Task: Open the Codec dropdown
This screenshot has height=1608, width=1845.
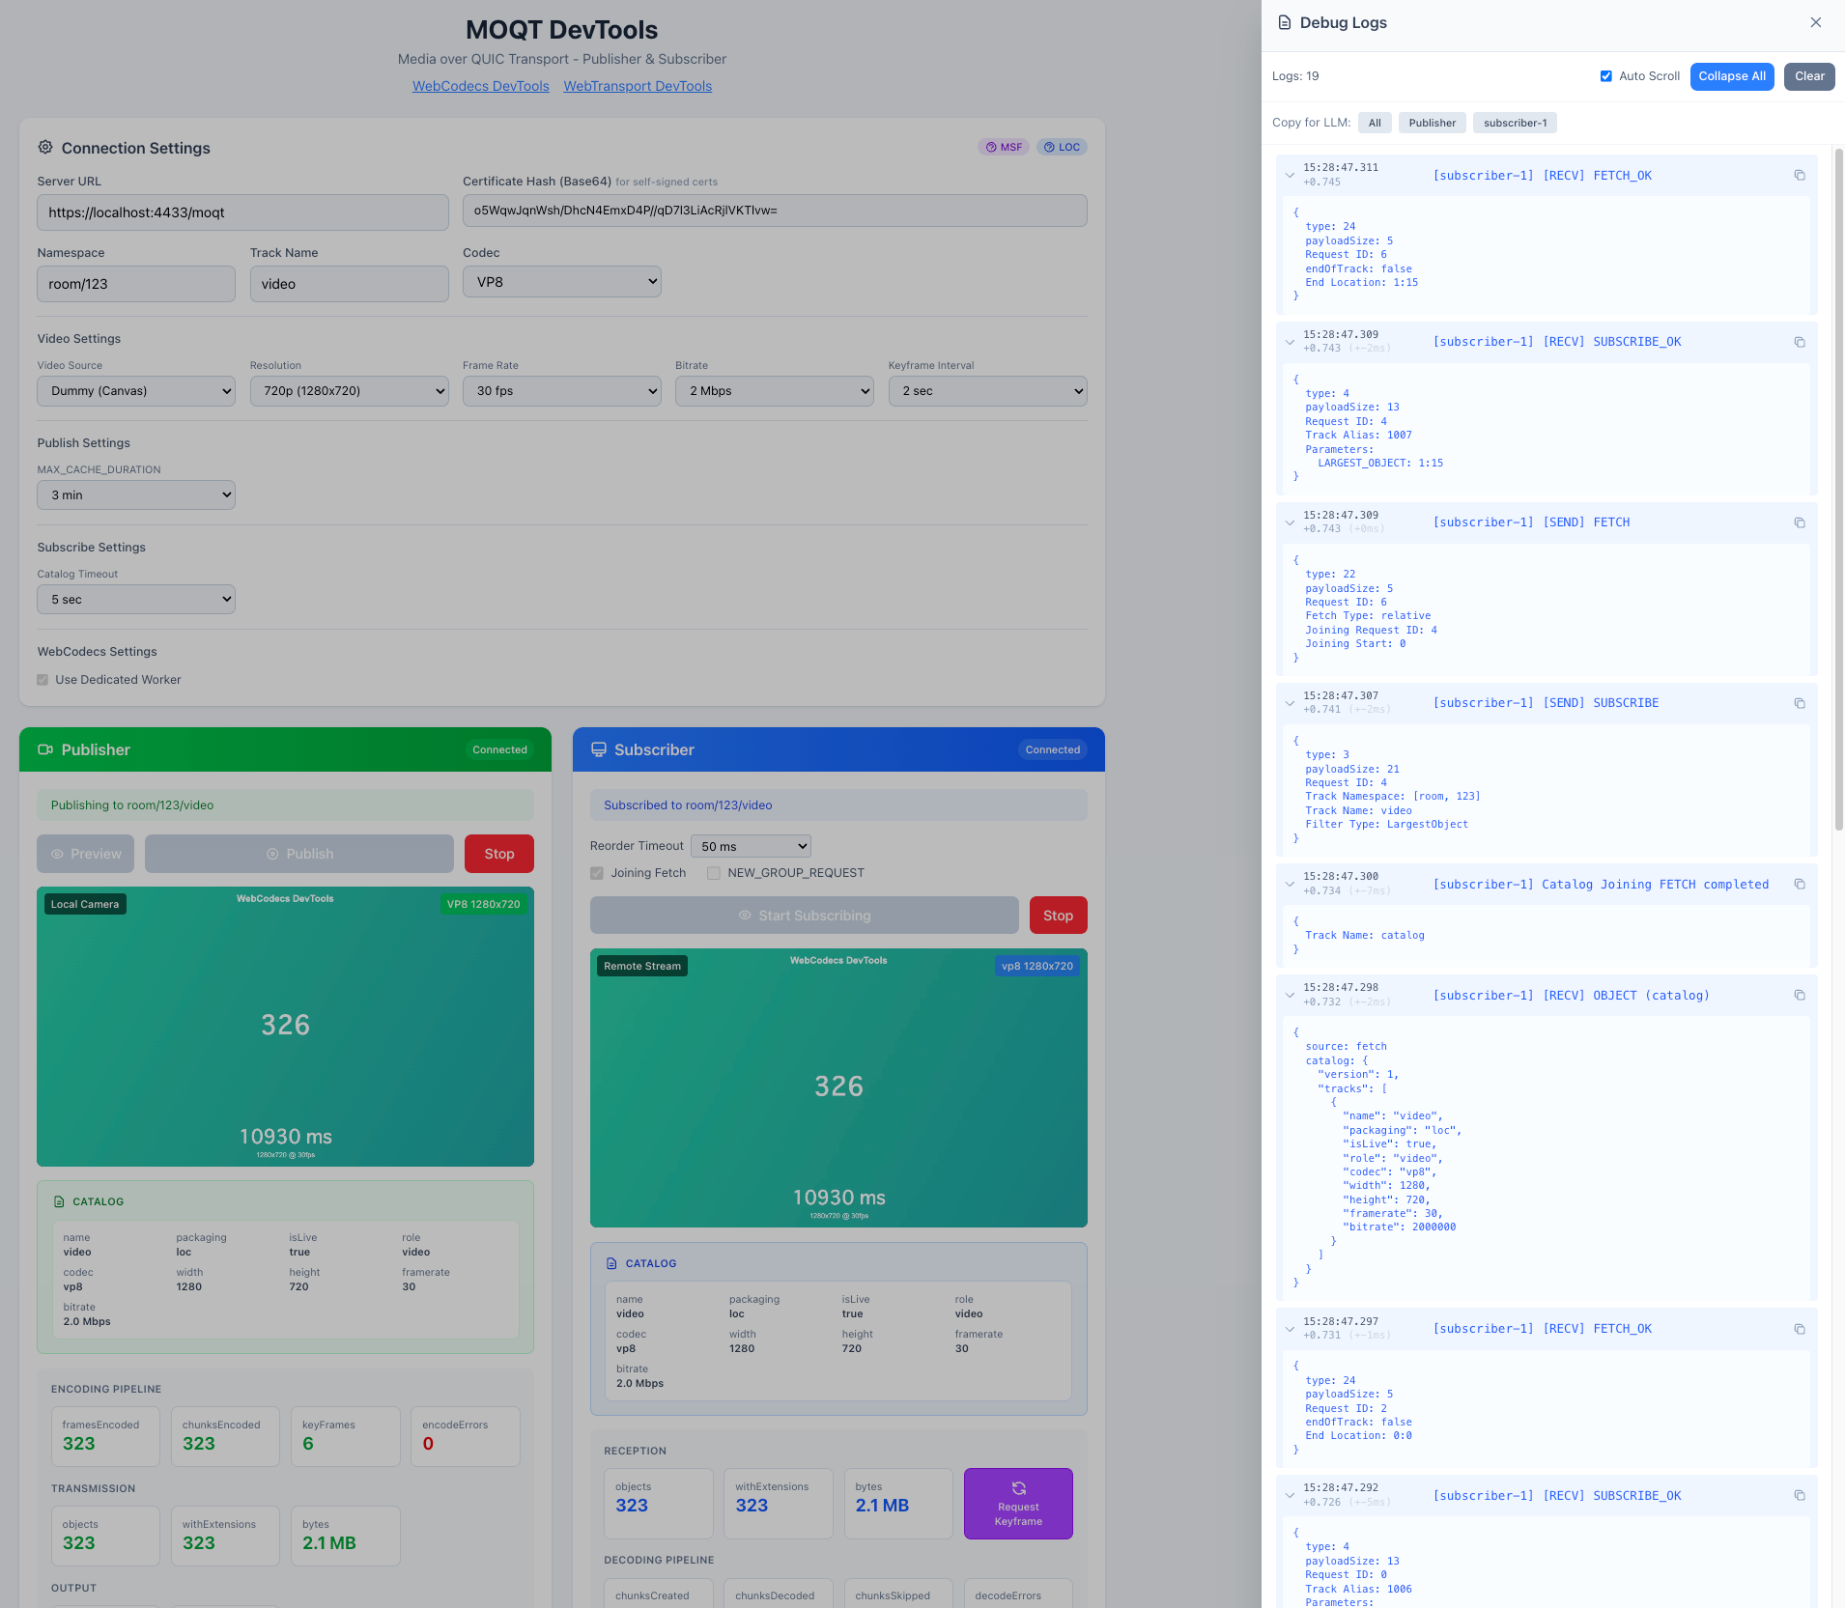Action: pos(562,282)
